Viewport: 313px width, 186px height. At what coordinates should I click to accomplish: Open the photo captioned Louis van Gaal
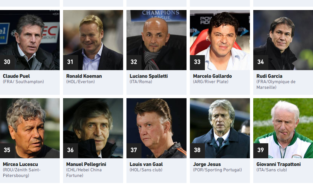coord(156,128)
